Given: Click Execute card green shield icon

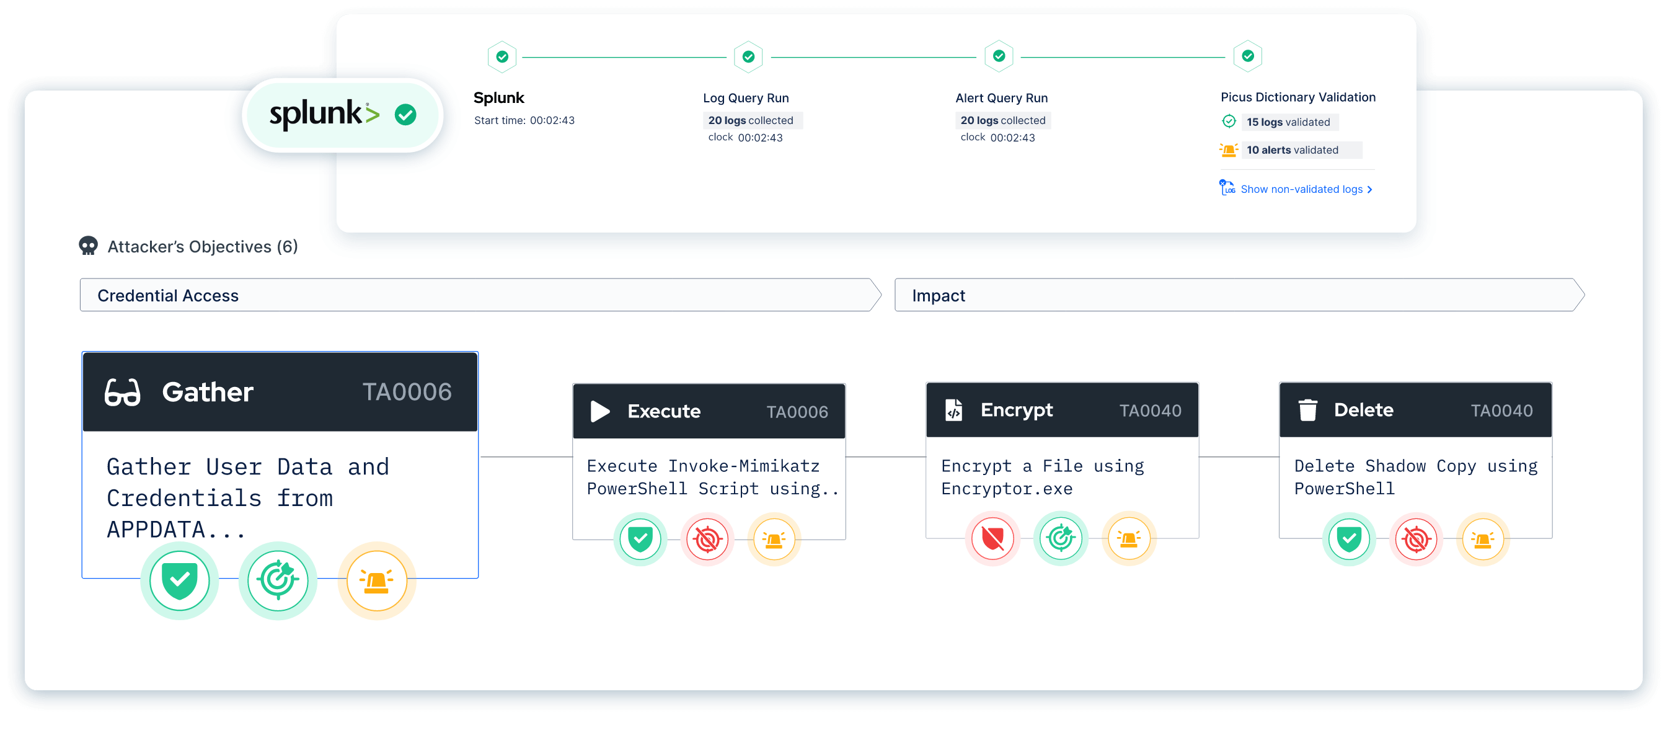Looking at the screenshot, I should point(640,539).
